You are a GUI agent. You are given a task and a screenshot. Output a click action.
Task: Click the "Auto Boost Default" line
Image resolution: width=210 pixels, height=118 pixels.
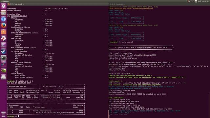(31, 77)
